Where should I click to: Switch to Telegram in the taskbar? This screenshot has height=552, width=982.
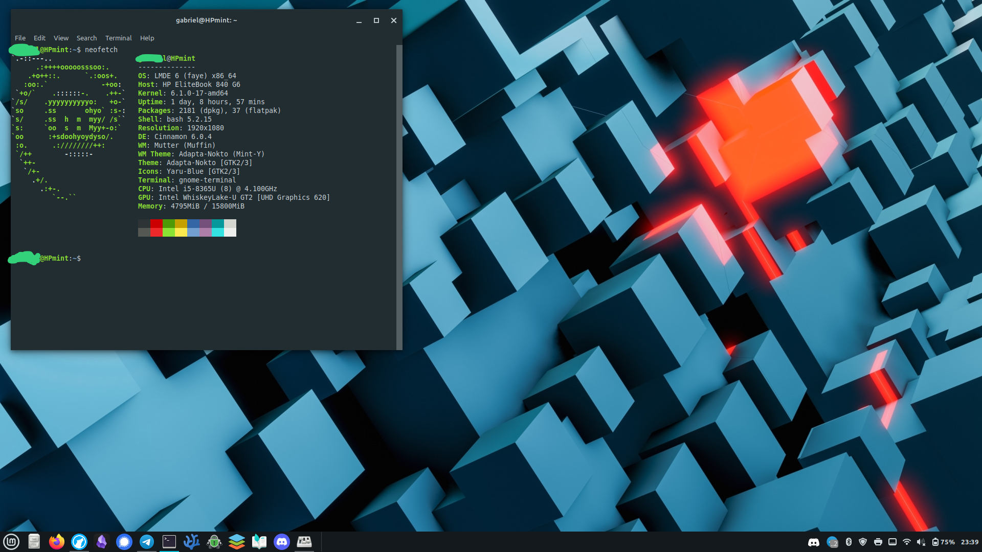coord(147,541)
